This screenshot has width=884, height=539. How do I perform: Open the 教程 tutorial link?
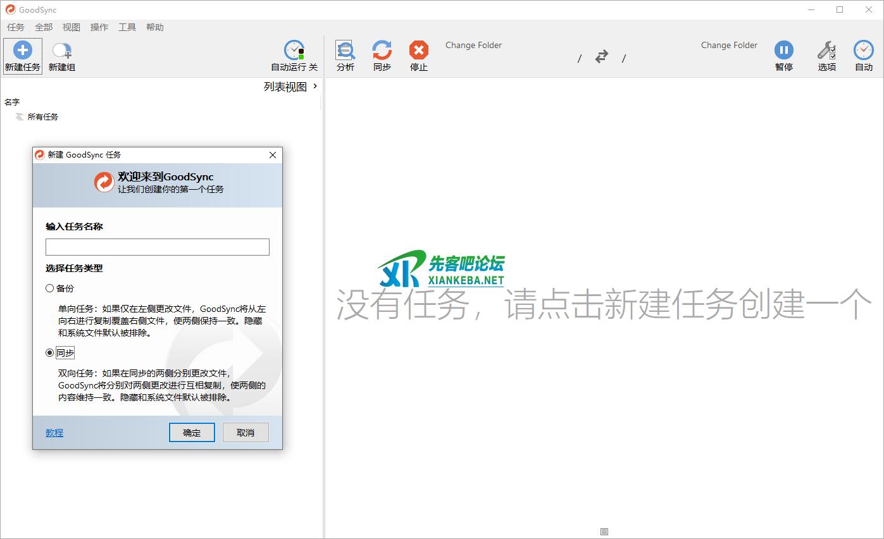54,433
